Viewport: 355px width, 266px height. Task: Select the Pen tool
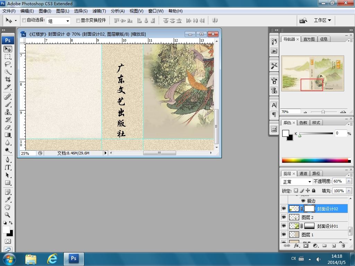8,160
